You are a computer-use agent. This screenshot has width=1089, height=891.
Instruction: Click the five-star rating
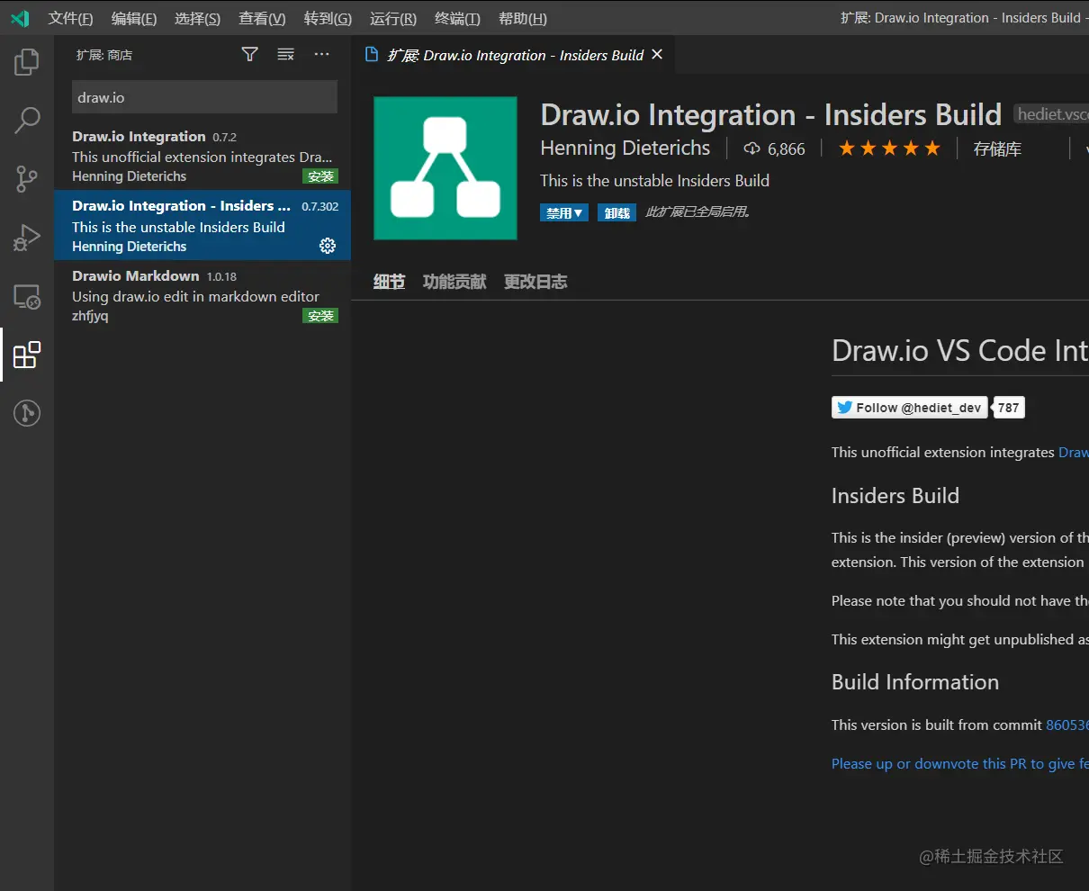[x=889, y=148]
